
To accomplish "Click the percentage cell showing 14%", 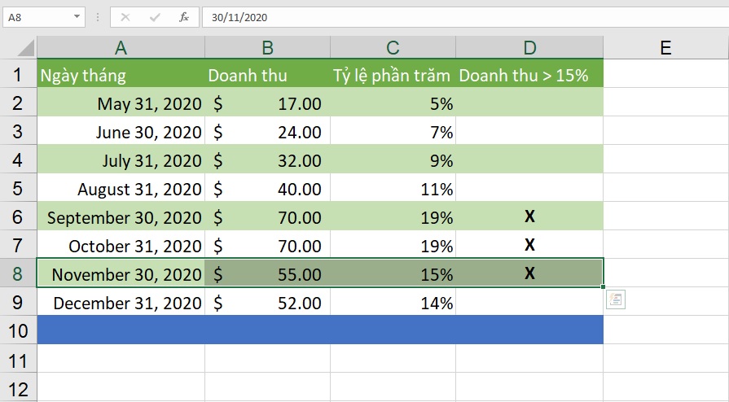I will (x=393, y=302).
